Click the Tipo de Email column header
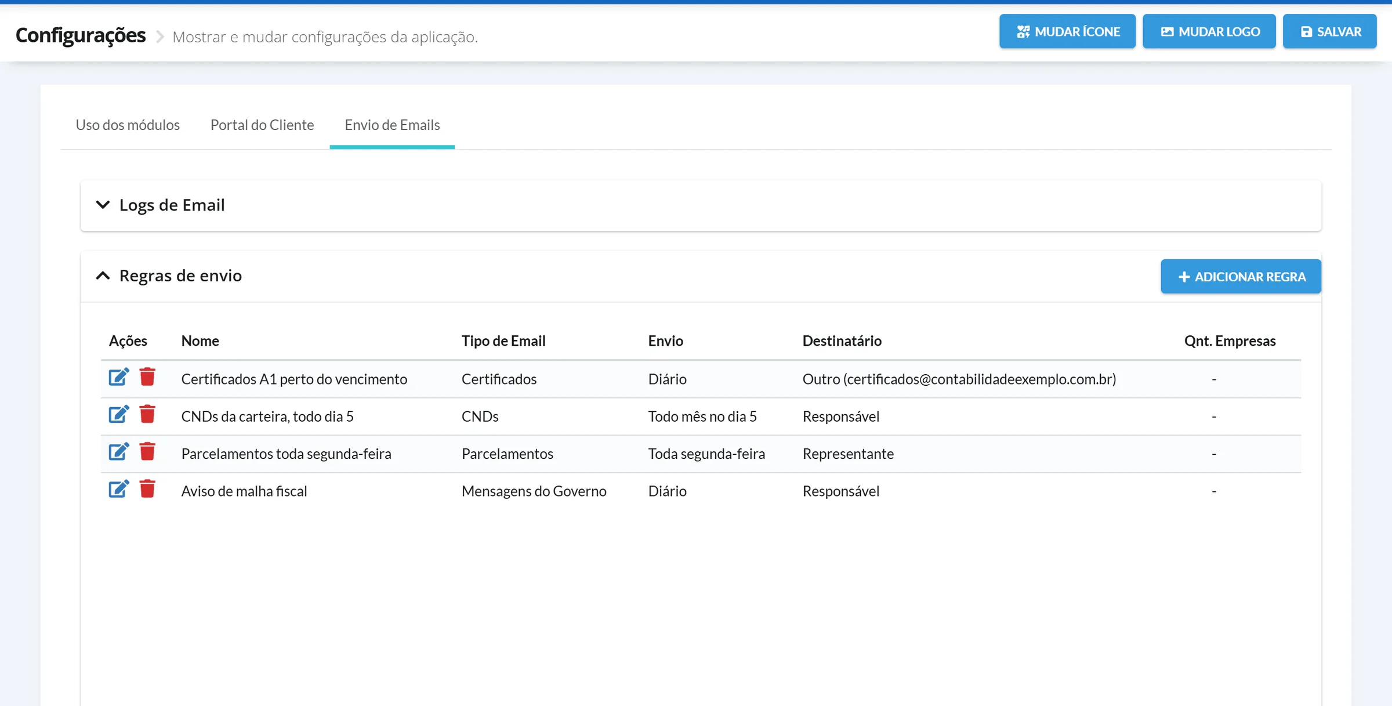Image resolution: width=1392 pixels, height=706 pixels. [x=503, y=341]
